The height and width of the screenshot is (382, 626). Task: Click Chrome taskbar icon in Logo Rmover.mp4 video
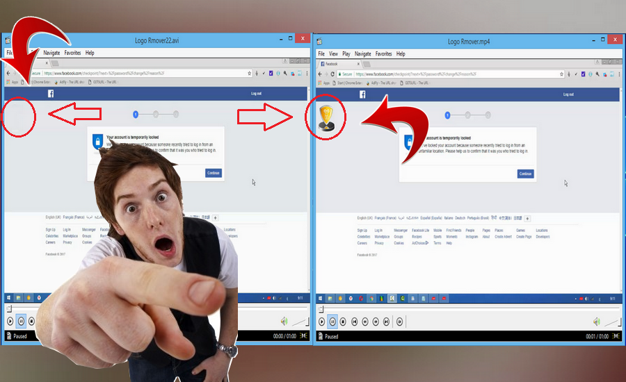click(371, 298)
